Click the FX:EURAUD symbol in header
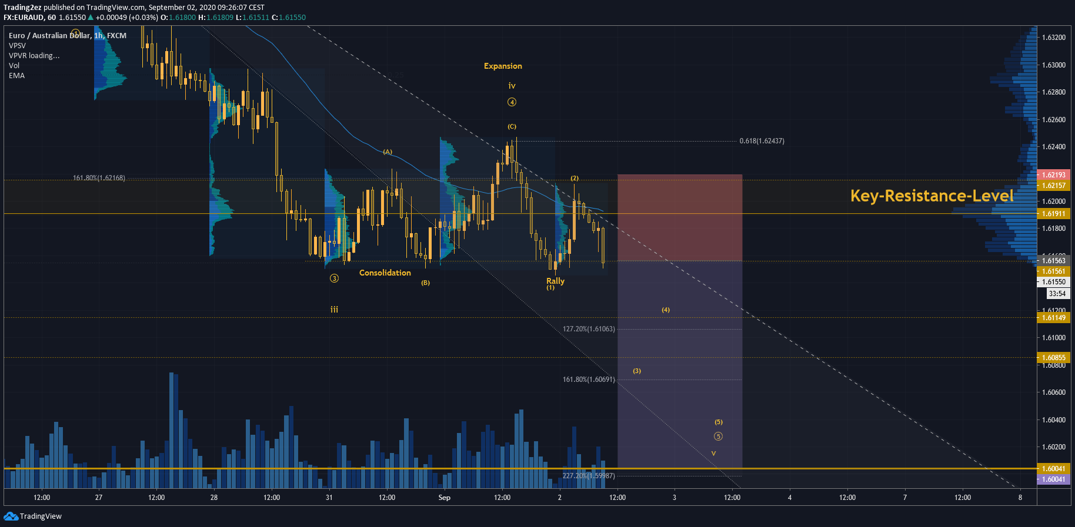The height and width of the screenshot is (527, 1075). 24,18
